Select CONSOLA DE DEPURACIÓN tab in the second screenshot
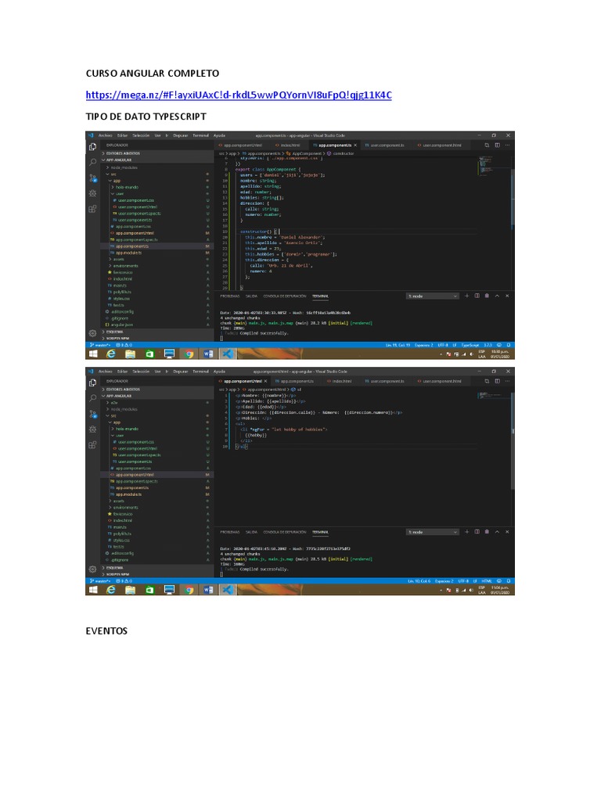The width and height of the screenshot is (601, 801). coord(285,532)
